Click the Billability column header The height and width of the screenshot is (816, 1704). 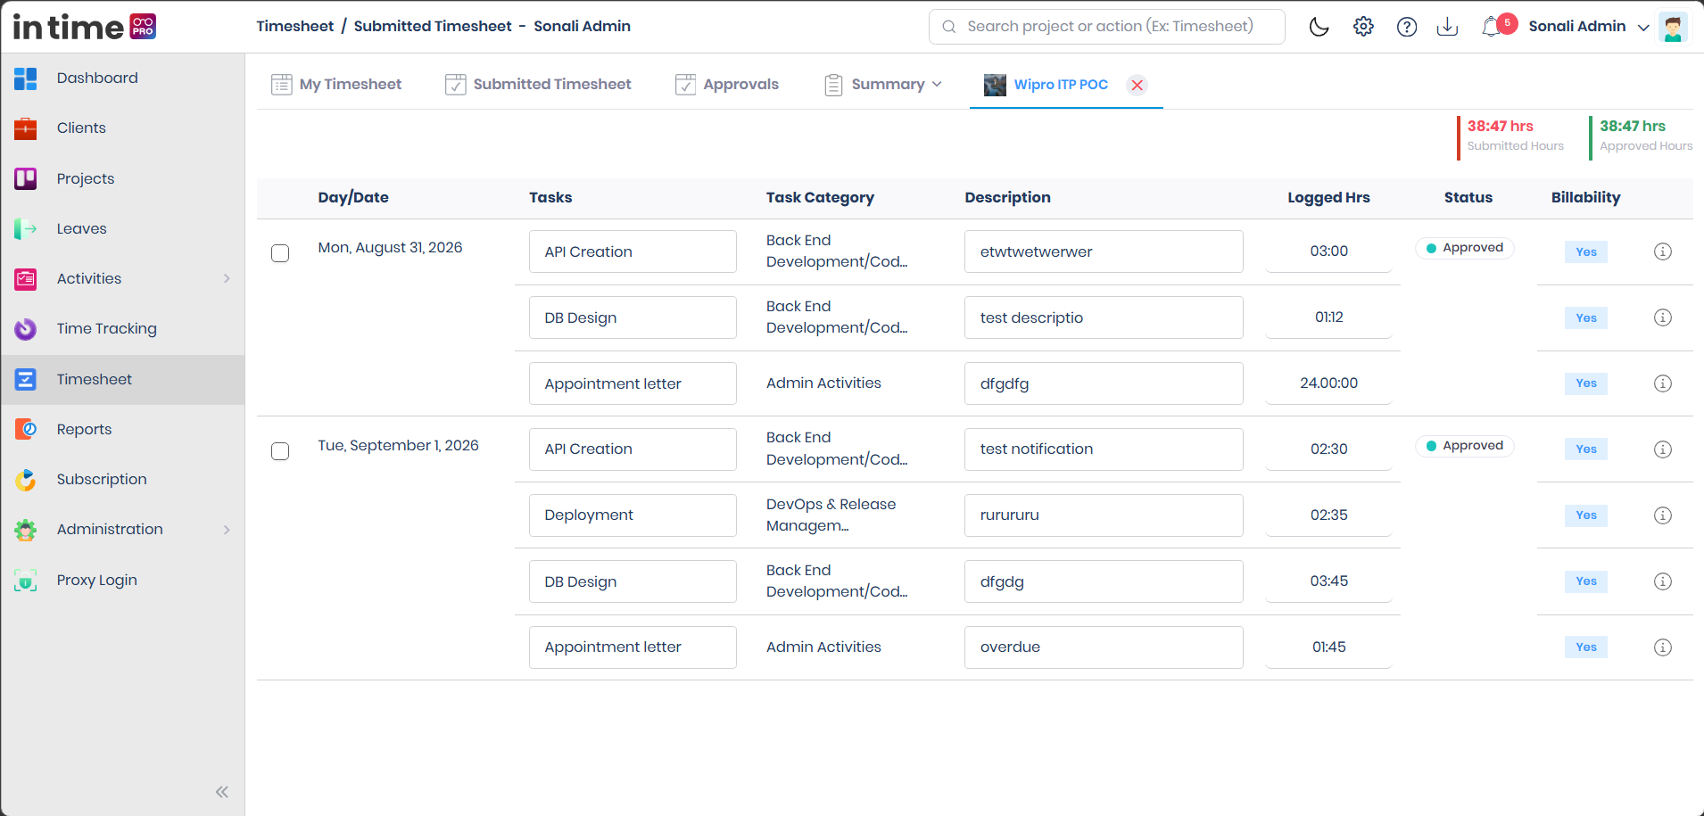click(x=1585, y=198)
